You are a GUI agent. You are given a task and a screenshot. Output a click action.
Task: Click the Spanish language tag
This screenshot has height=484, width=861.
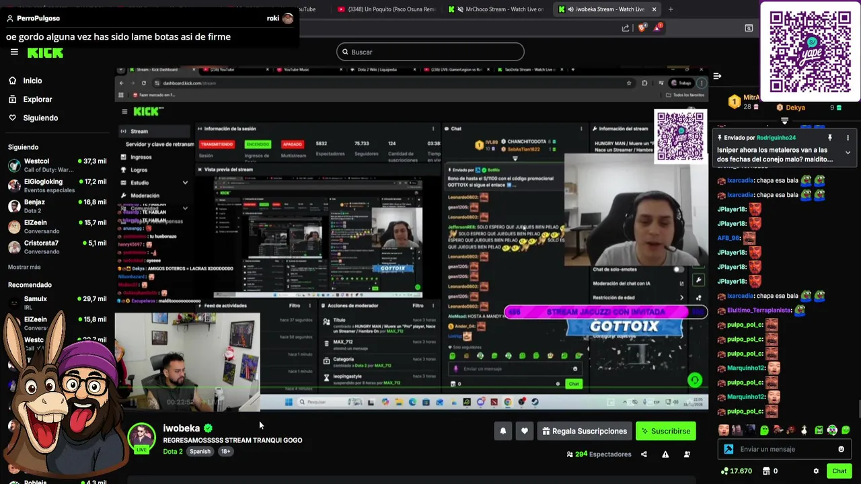[200, 451]
